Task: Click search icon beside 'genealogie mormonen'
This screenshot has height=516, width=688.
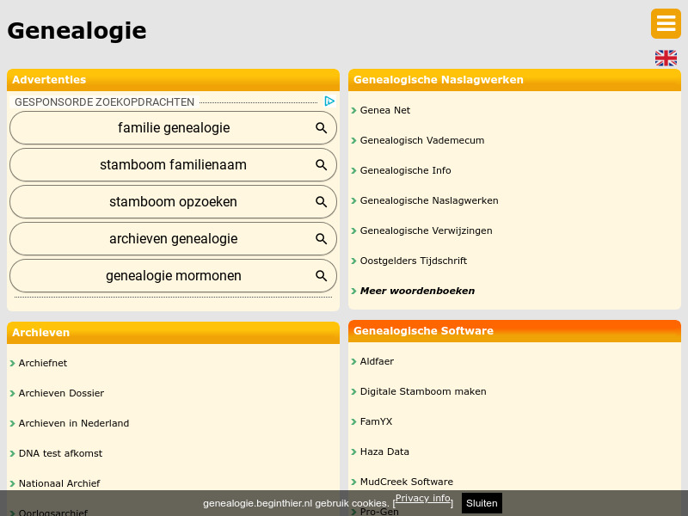Action: pyautogui.click(x=321, y=275)
